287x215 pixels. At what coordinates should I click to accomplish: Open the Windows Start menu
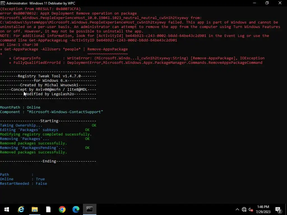[7, 209]
